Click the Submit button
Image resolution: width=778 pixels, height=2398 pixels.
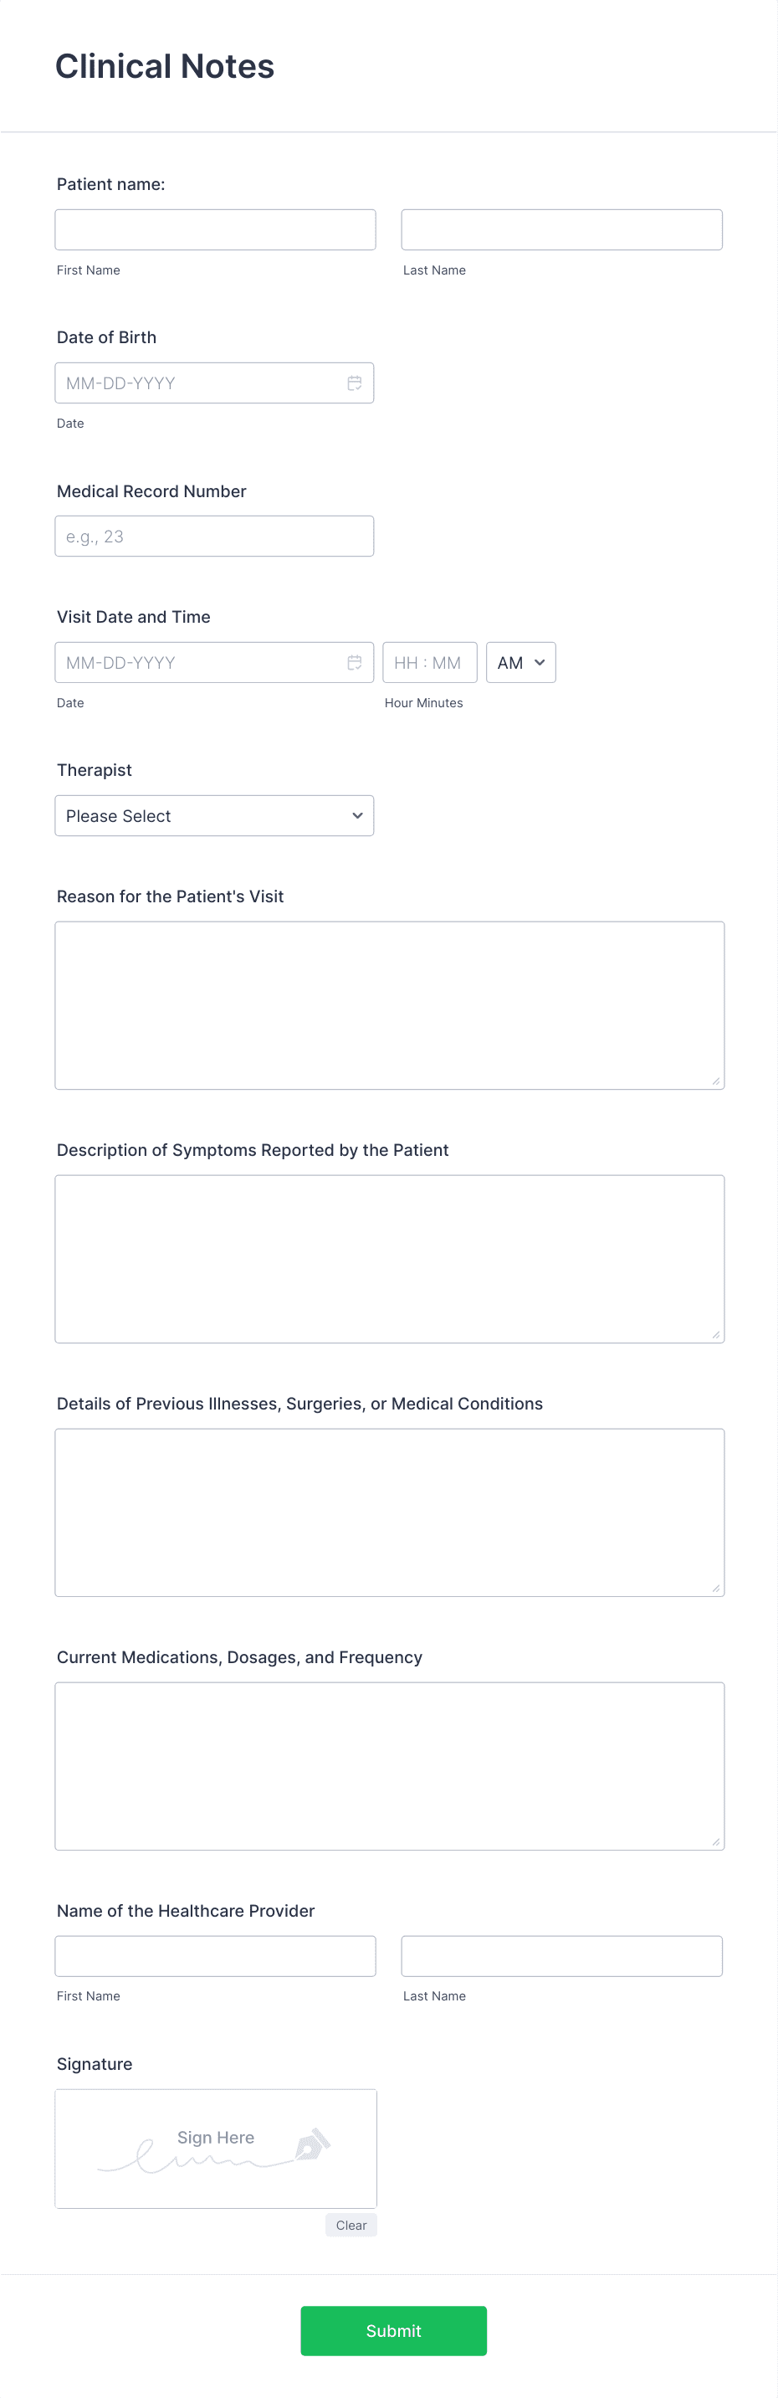coord(392,2330)
